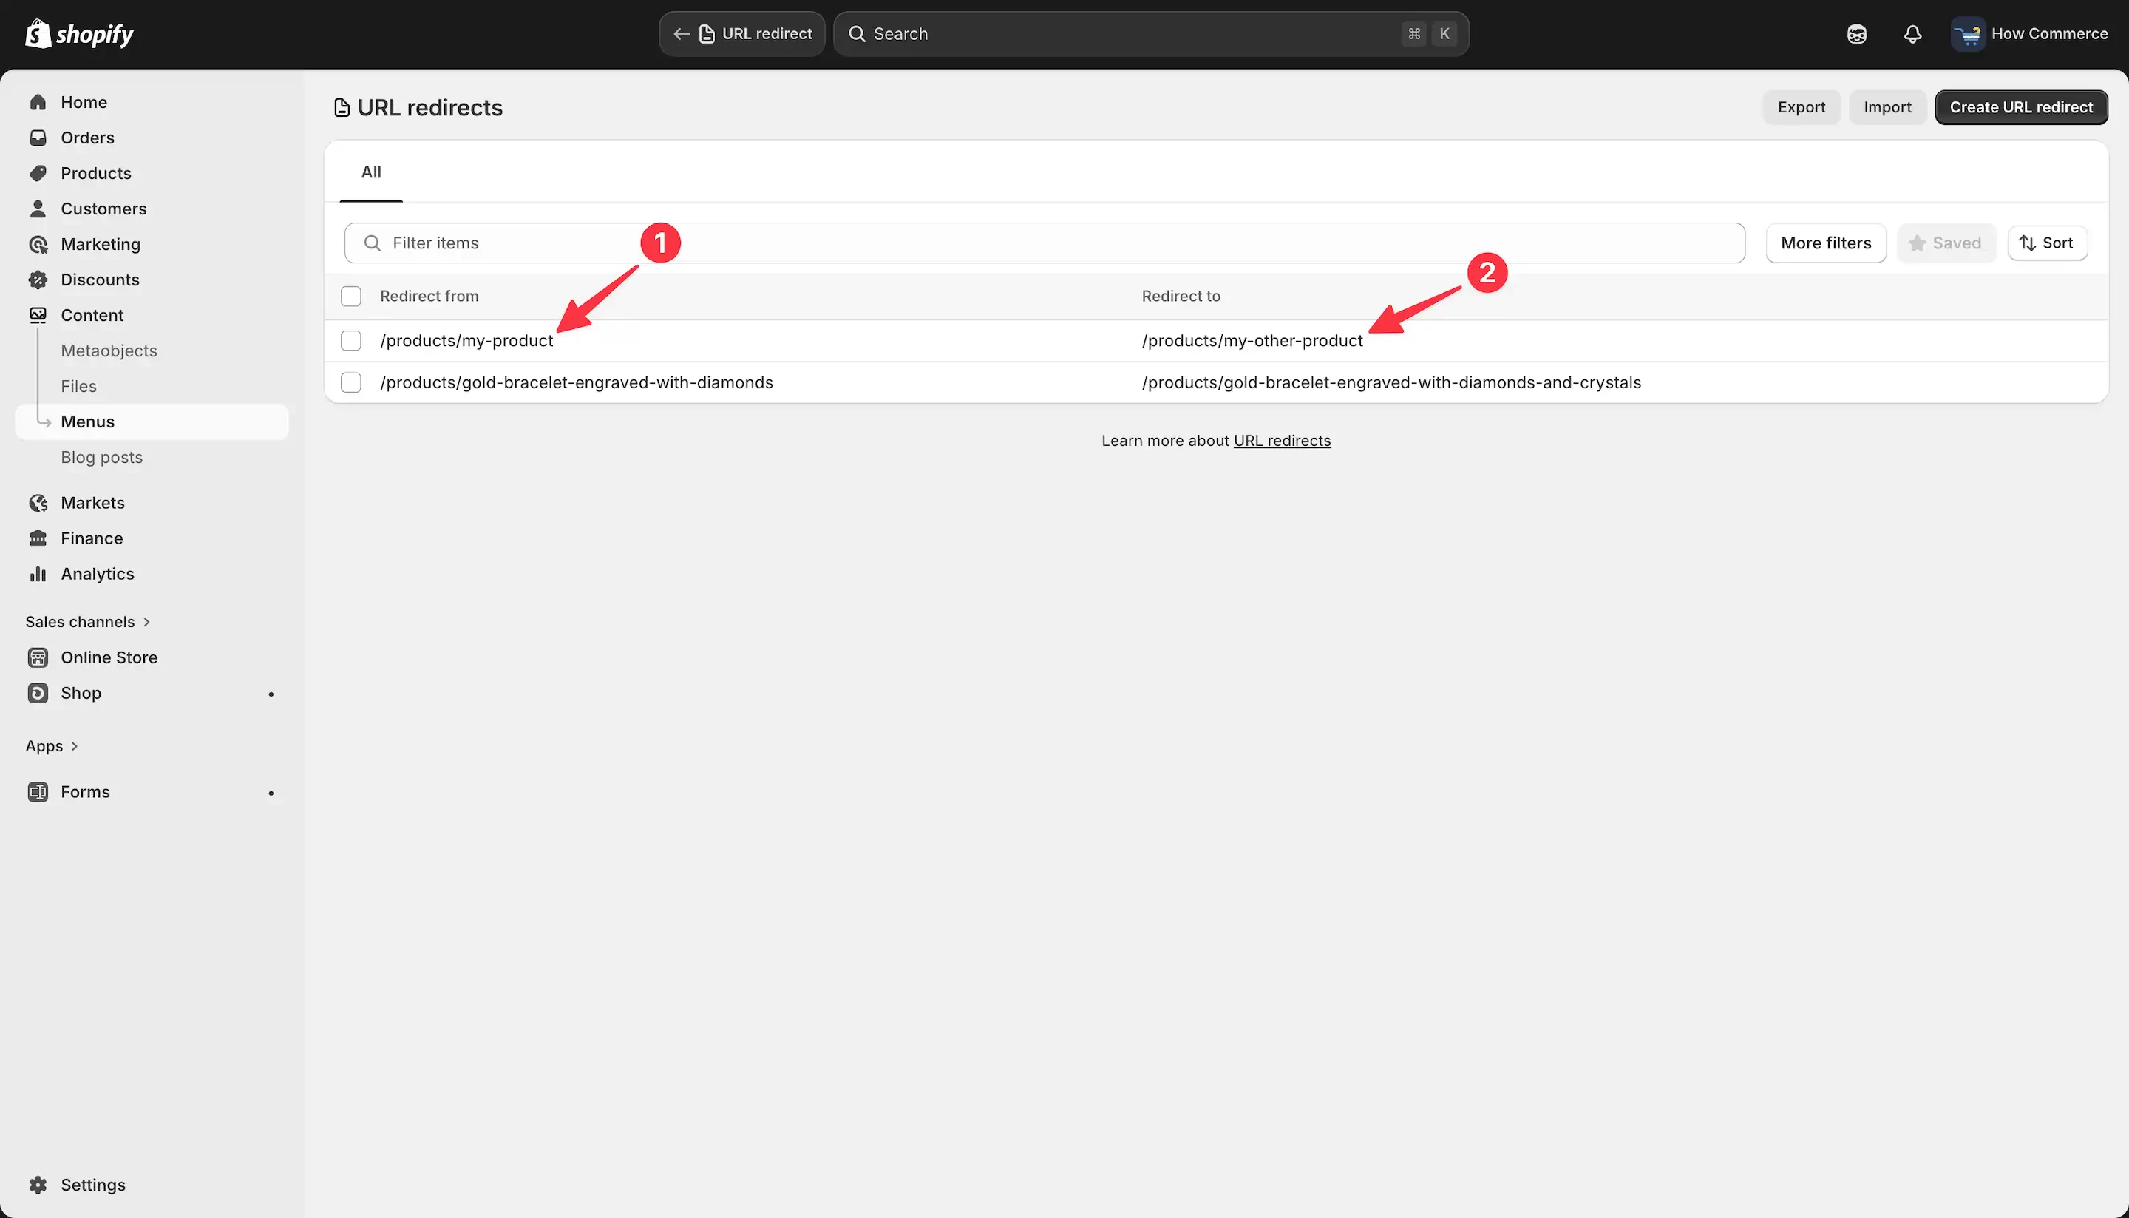Click the magnifier icon in the Search bar
This screenshot has width=2129, height=1218.
point(857,33)
